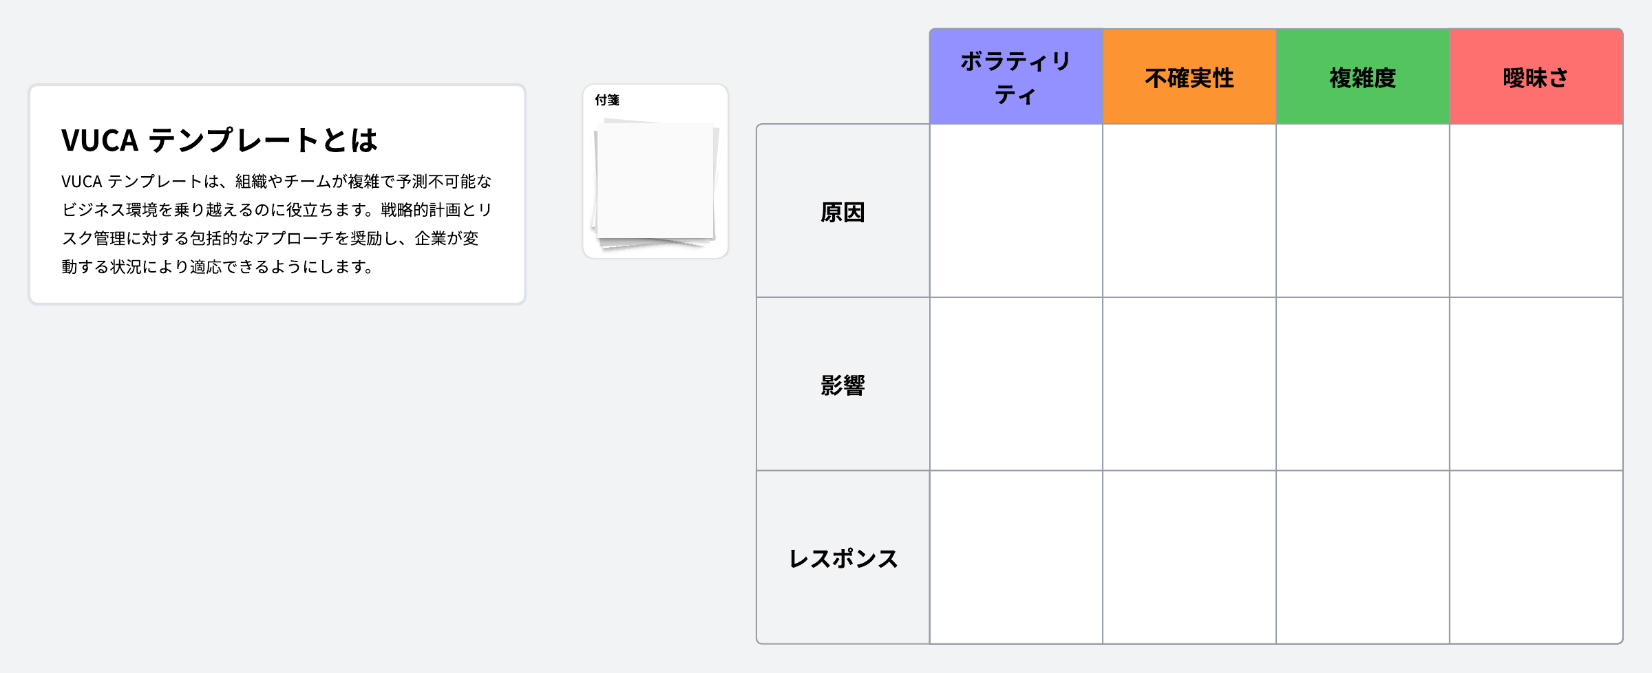Click the 影響 row header
The width and height of the screenshot is (1652, 673).
[x=843, y=385]
